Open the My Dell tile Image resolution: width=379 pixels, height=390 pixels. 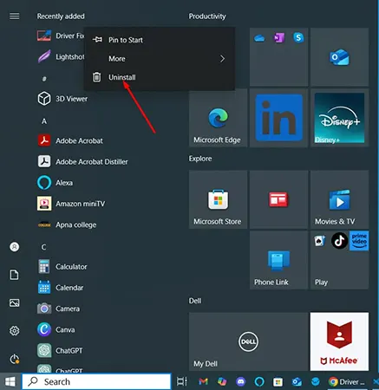pyautogui.click(x=248, y=341)
